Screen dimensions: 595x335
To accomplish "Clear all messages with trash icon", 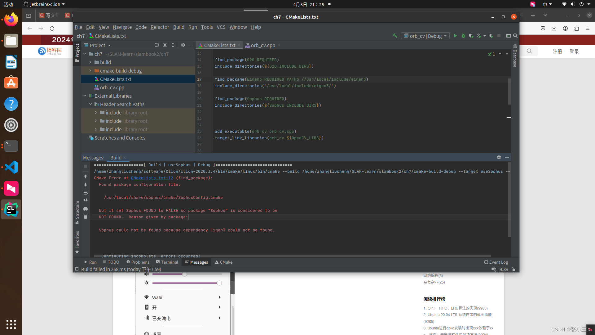I will point(86,217).
